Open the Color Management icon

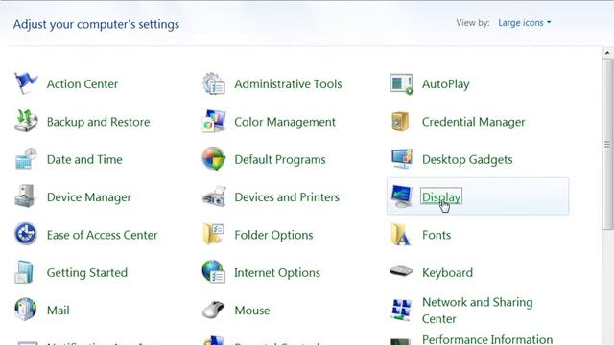[214, 121]
